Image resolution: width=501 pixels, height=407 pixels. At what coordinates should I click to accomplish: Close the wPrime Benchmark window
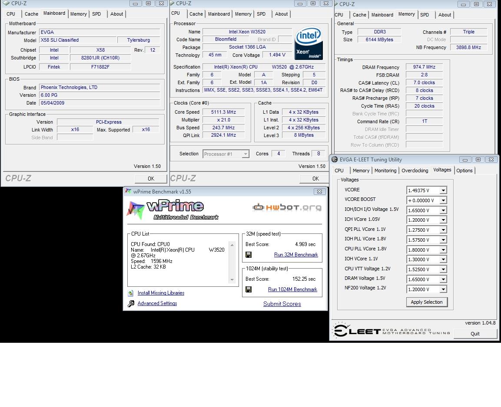[x=319, y=192]
